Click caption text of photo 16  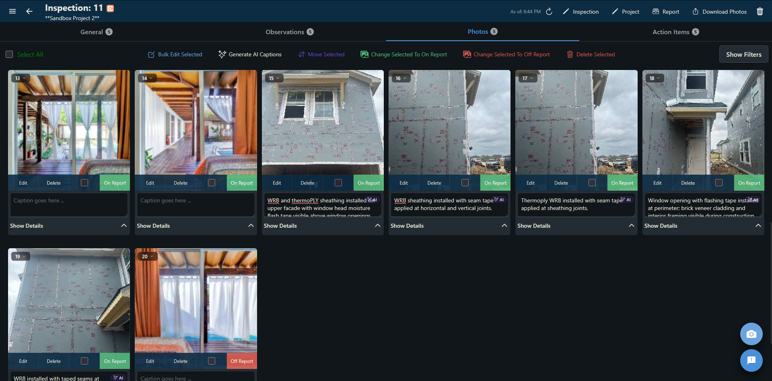(443, 204)
